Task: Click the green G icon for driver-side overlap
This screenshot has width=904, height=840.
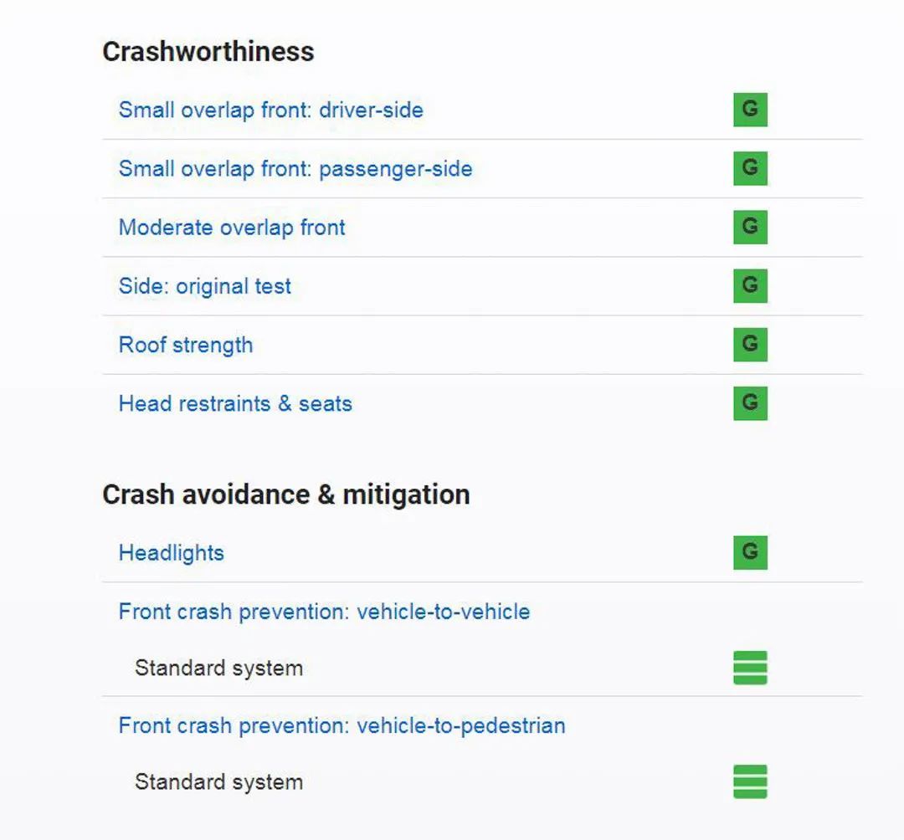Action: tap(750, 110)
